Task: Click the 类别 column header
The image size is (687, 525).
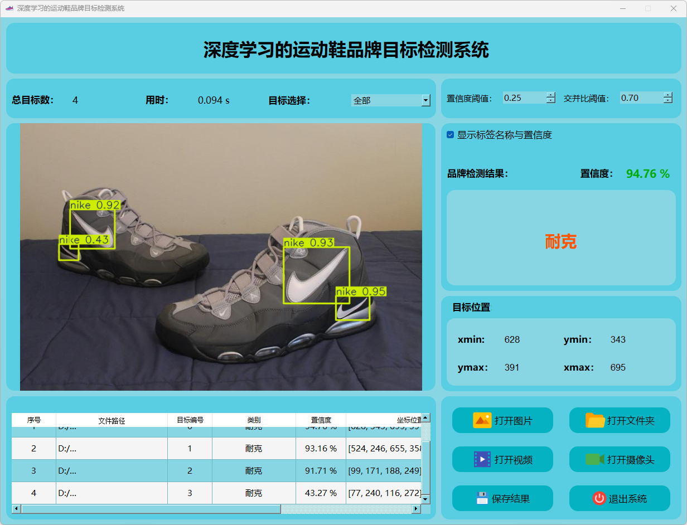Action: pyautogui.click(x=254, y=420)
